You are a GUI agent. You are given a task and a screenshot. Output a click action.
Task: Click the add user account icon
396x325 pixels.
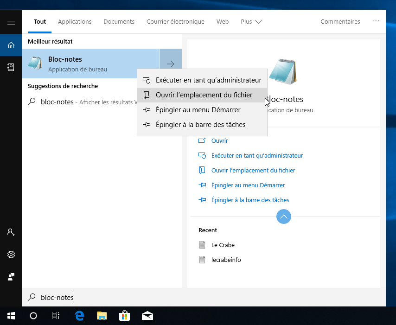[11, 232]
